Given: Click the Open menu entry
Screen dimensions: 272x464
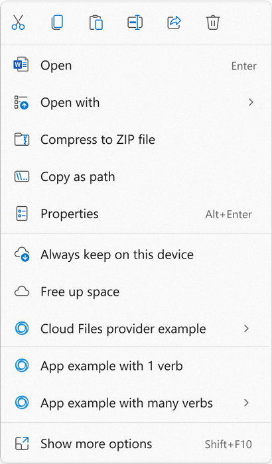Looking at the screenshot, I should [136, 65].
